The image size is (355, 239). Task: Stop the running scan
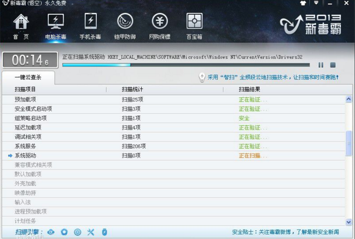(333, 65)
